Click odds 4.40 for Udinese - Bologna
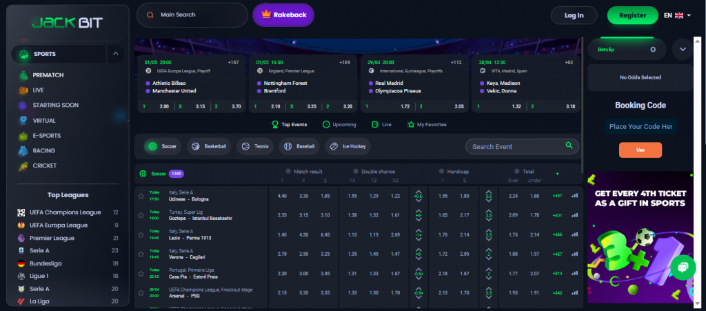This screenshot has width=706, height=311. click(x=282, y=196)
